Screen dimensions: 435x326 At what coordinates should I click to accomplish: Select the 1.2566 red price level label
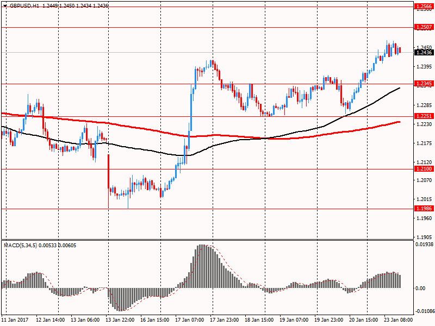pyautogui.click(x=424, y=7)
